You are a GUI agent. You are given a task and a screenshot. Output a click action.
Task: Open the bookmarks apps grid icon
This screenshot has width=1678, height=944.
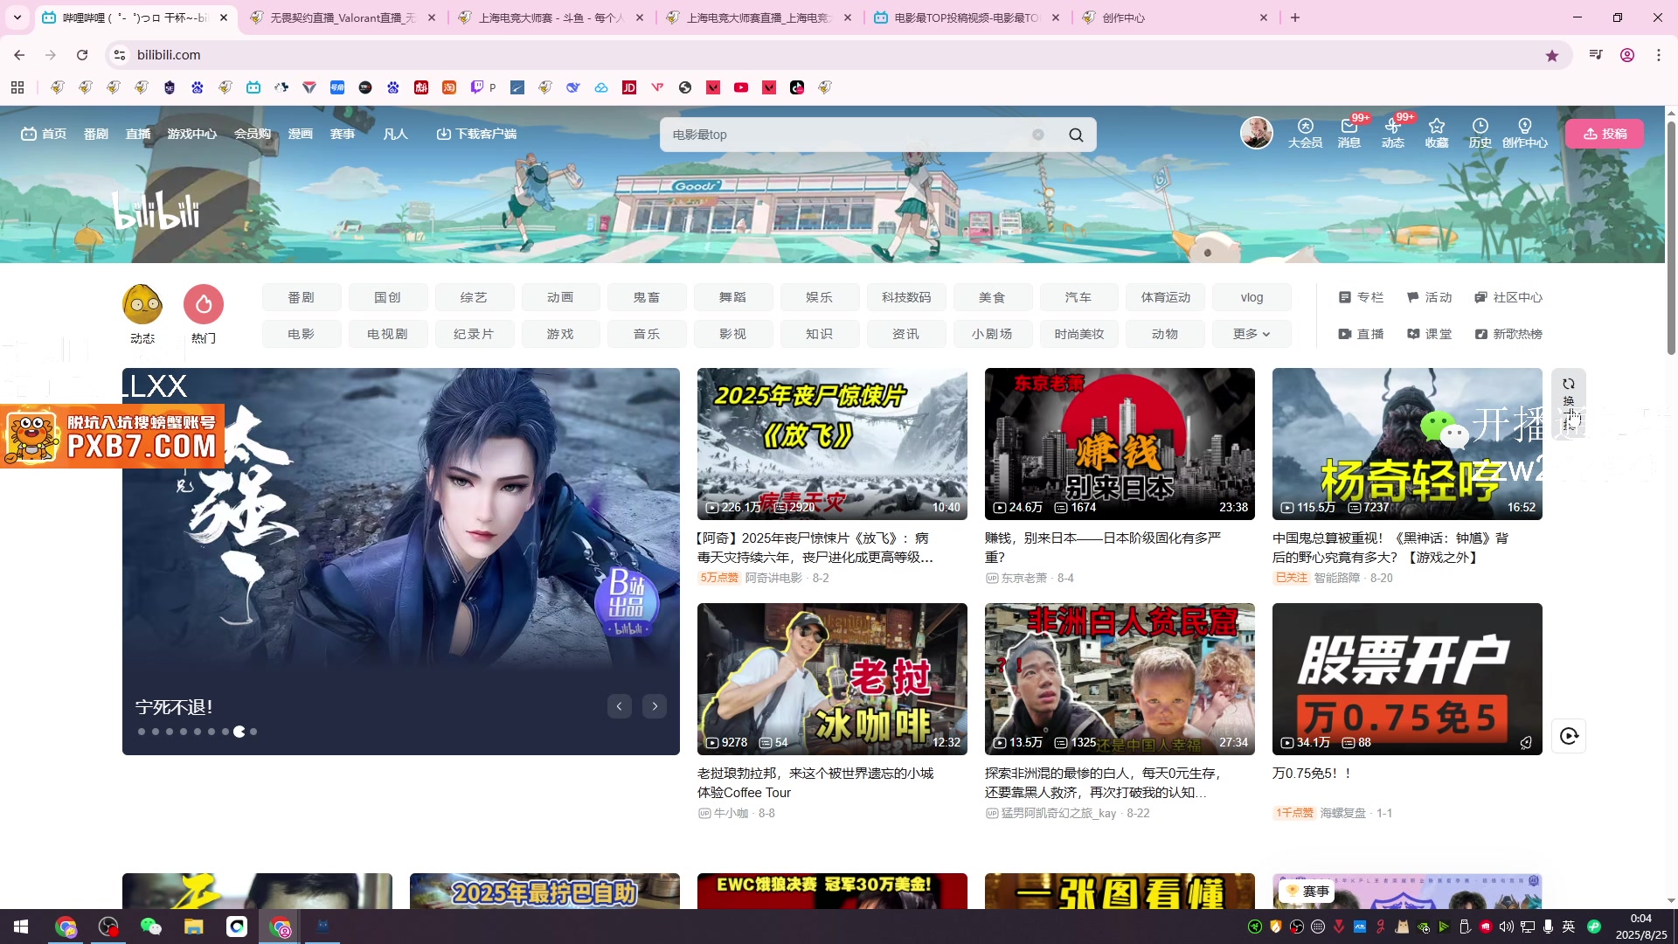click(x=17, y=87)
